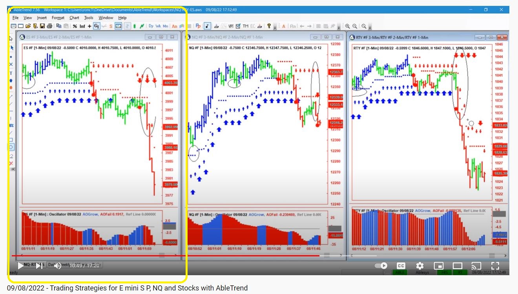Viewport: 518px width, 294px height.
Task: Expand toolbar options after the help icon
Action: coord(275,27)
